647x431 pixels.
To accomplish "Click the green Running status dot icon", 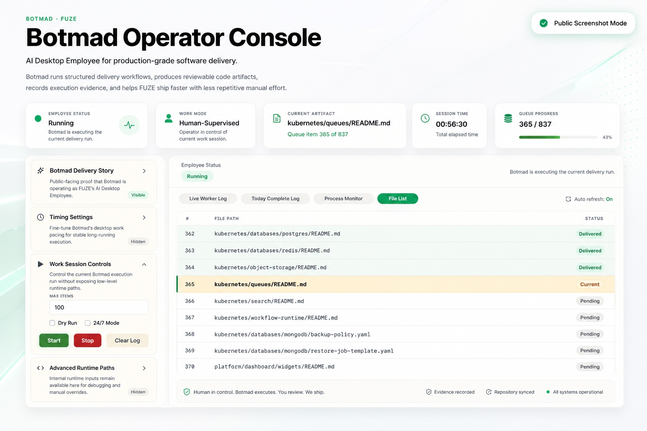I will pyautogui.click(x=38, y=119).
